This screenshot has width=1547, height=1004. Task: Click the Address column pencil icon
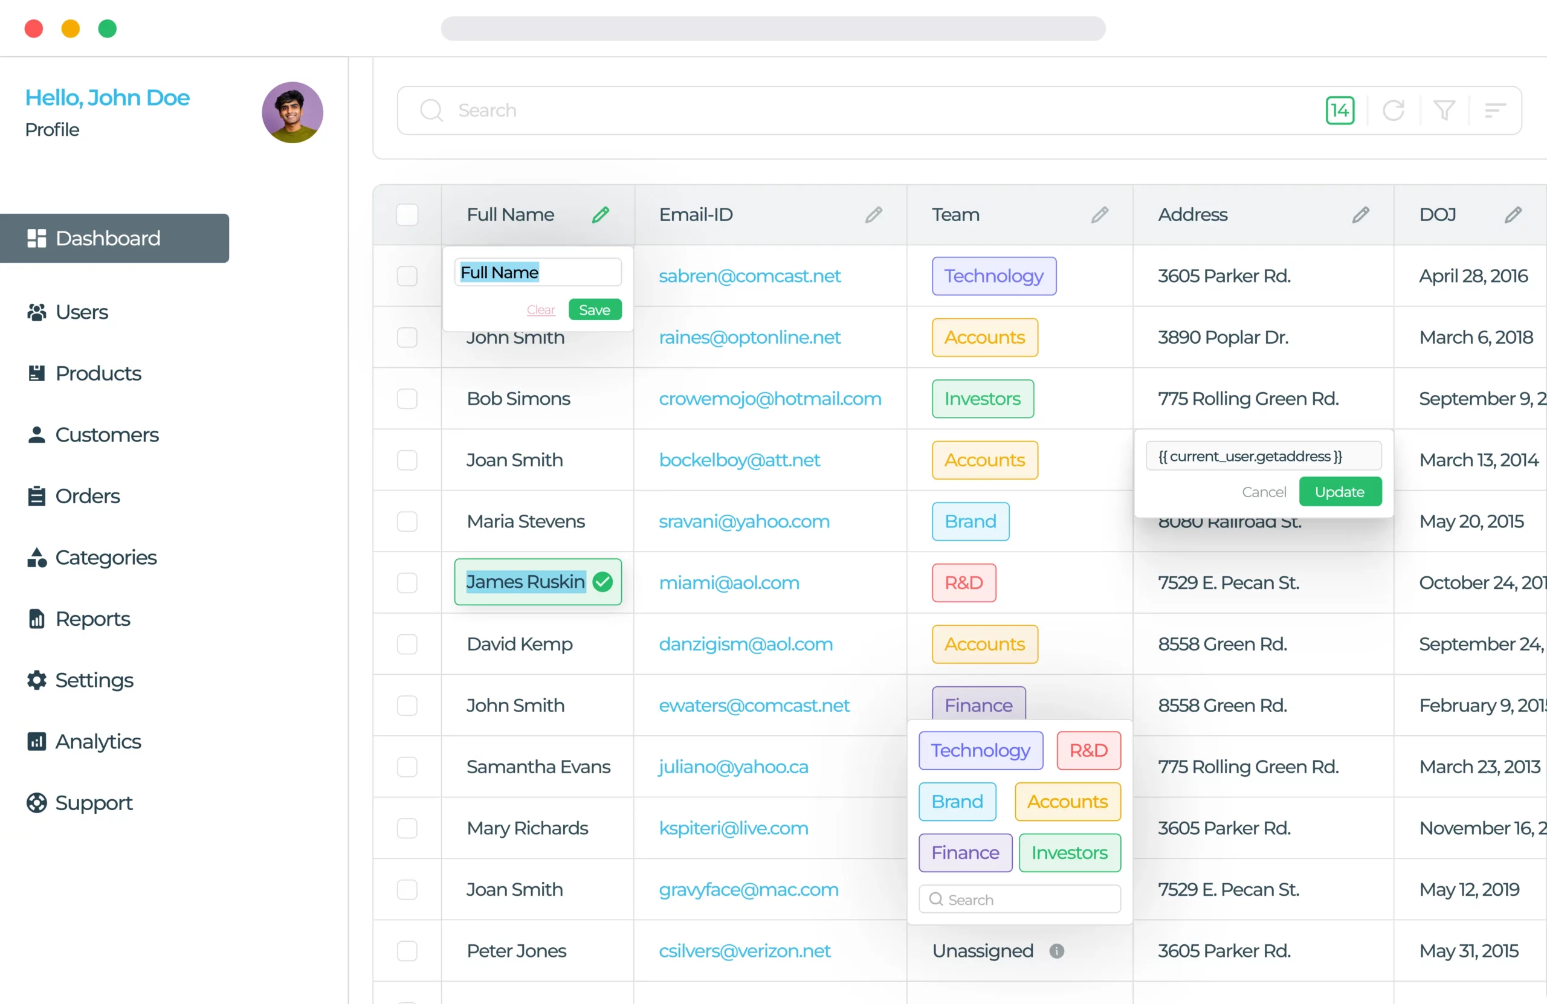tap(1360, 214)
